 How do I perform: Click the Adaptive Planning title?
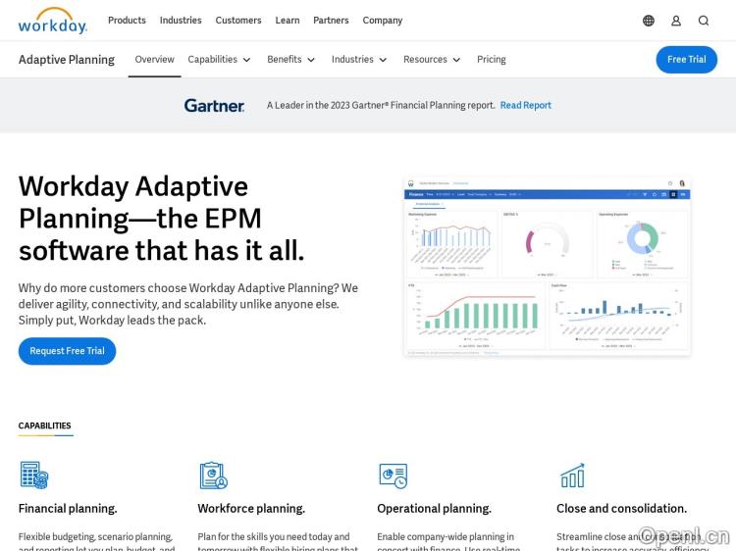pyautogui.click(x=67, y=60)
